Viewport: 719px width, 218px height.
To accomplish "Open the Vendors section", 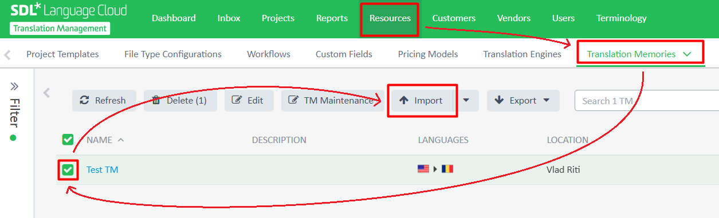I will [x=514, y=18].
